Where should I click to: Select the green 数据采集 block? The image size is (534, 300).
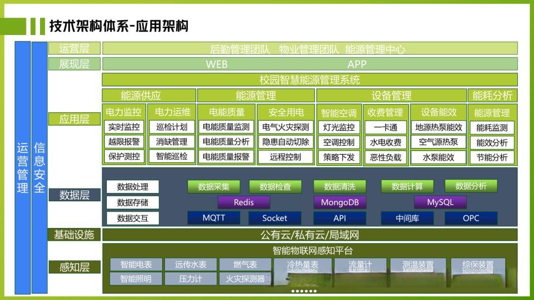[x=214, y=187]
